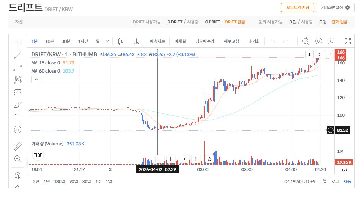Viewport: 361px width, 198px height.
Task: Select the trend line drawing tool
Action: tap(18, 55)
